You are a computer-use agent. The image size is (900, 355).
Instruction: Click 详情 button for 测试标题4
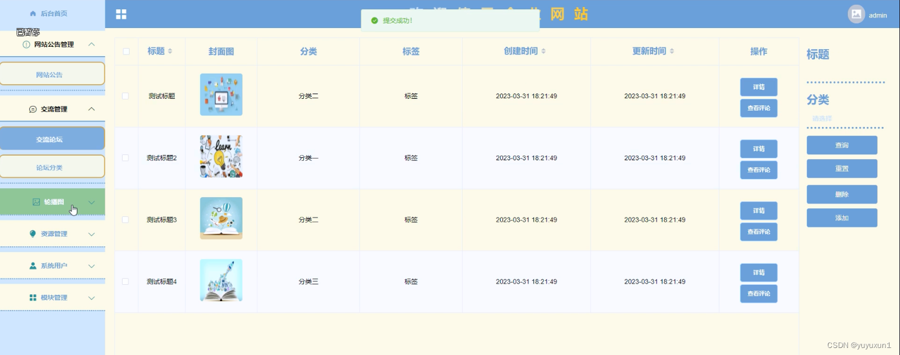pyautogui.click(x=759, y=273)
